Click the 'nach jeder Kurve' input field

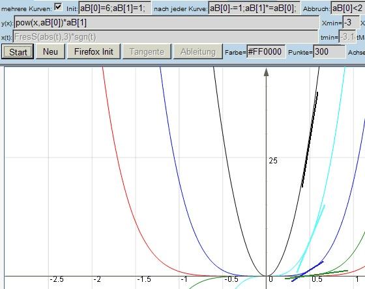254,8
